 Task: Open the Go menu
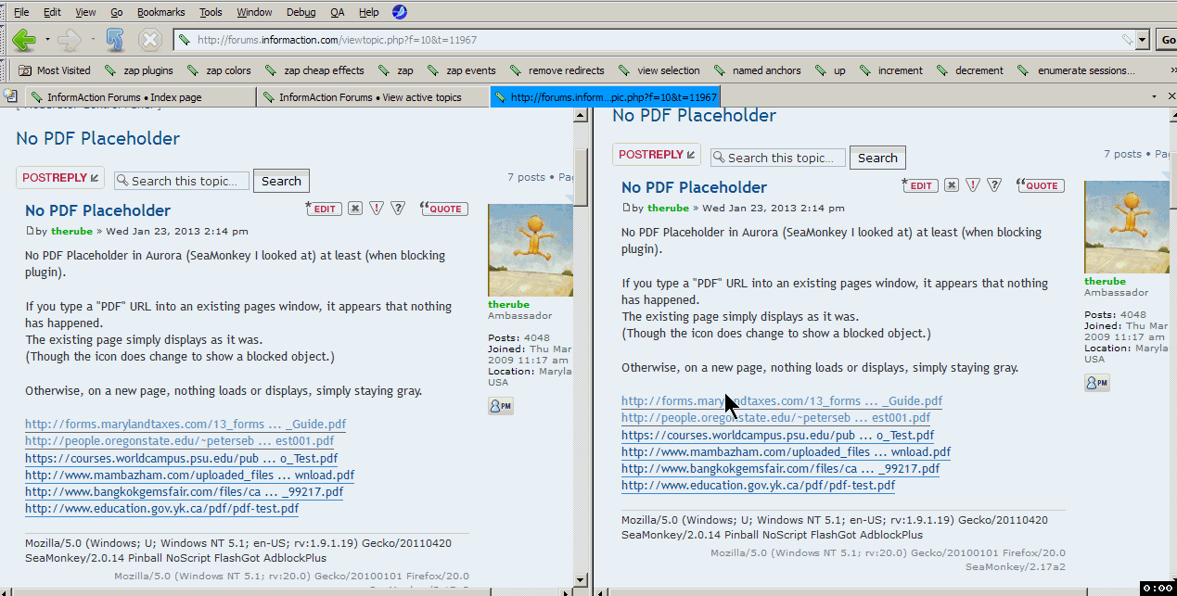[x=117, y=12]
